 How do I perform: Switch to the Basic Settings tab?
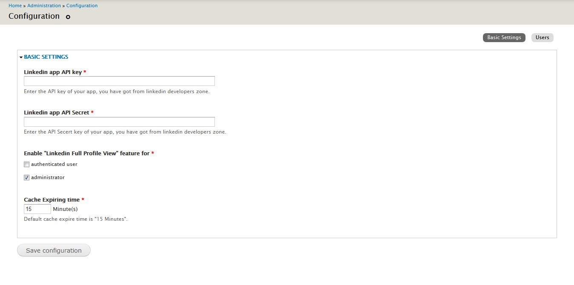click(504, 37)
